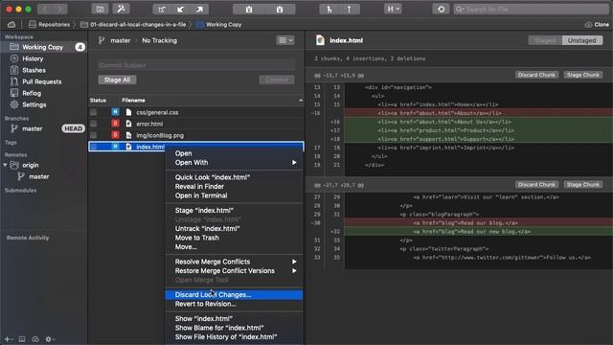Click the sidebar bottom panel icon
613x345 pixels.
22,339
